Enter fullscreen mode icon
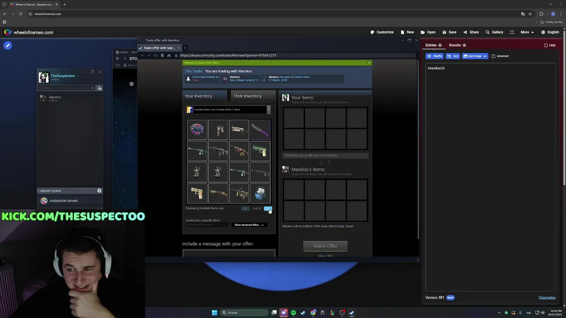This screenshot has height=318, width=566. tap(512, 32)
